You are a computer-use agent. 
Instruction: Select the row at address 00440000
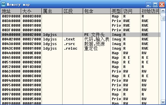coord(81,53)
